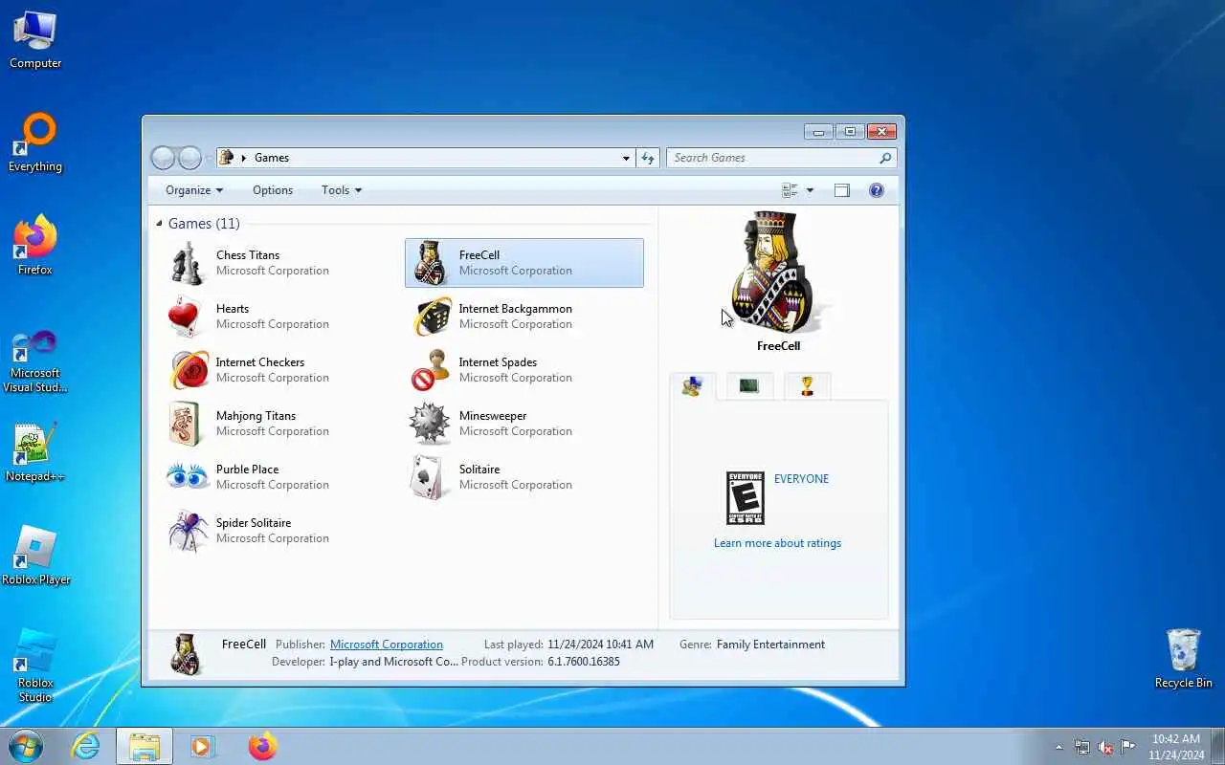
Task: Select the Firefox desktop shortcut
Action: (35, 246)
